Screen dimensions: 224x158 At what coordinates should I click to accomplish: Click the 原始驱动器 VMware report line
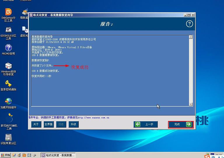point(62,47)
